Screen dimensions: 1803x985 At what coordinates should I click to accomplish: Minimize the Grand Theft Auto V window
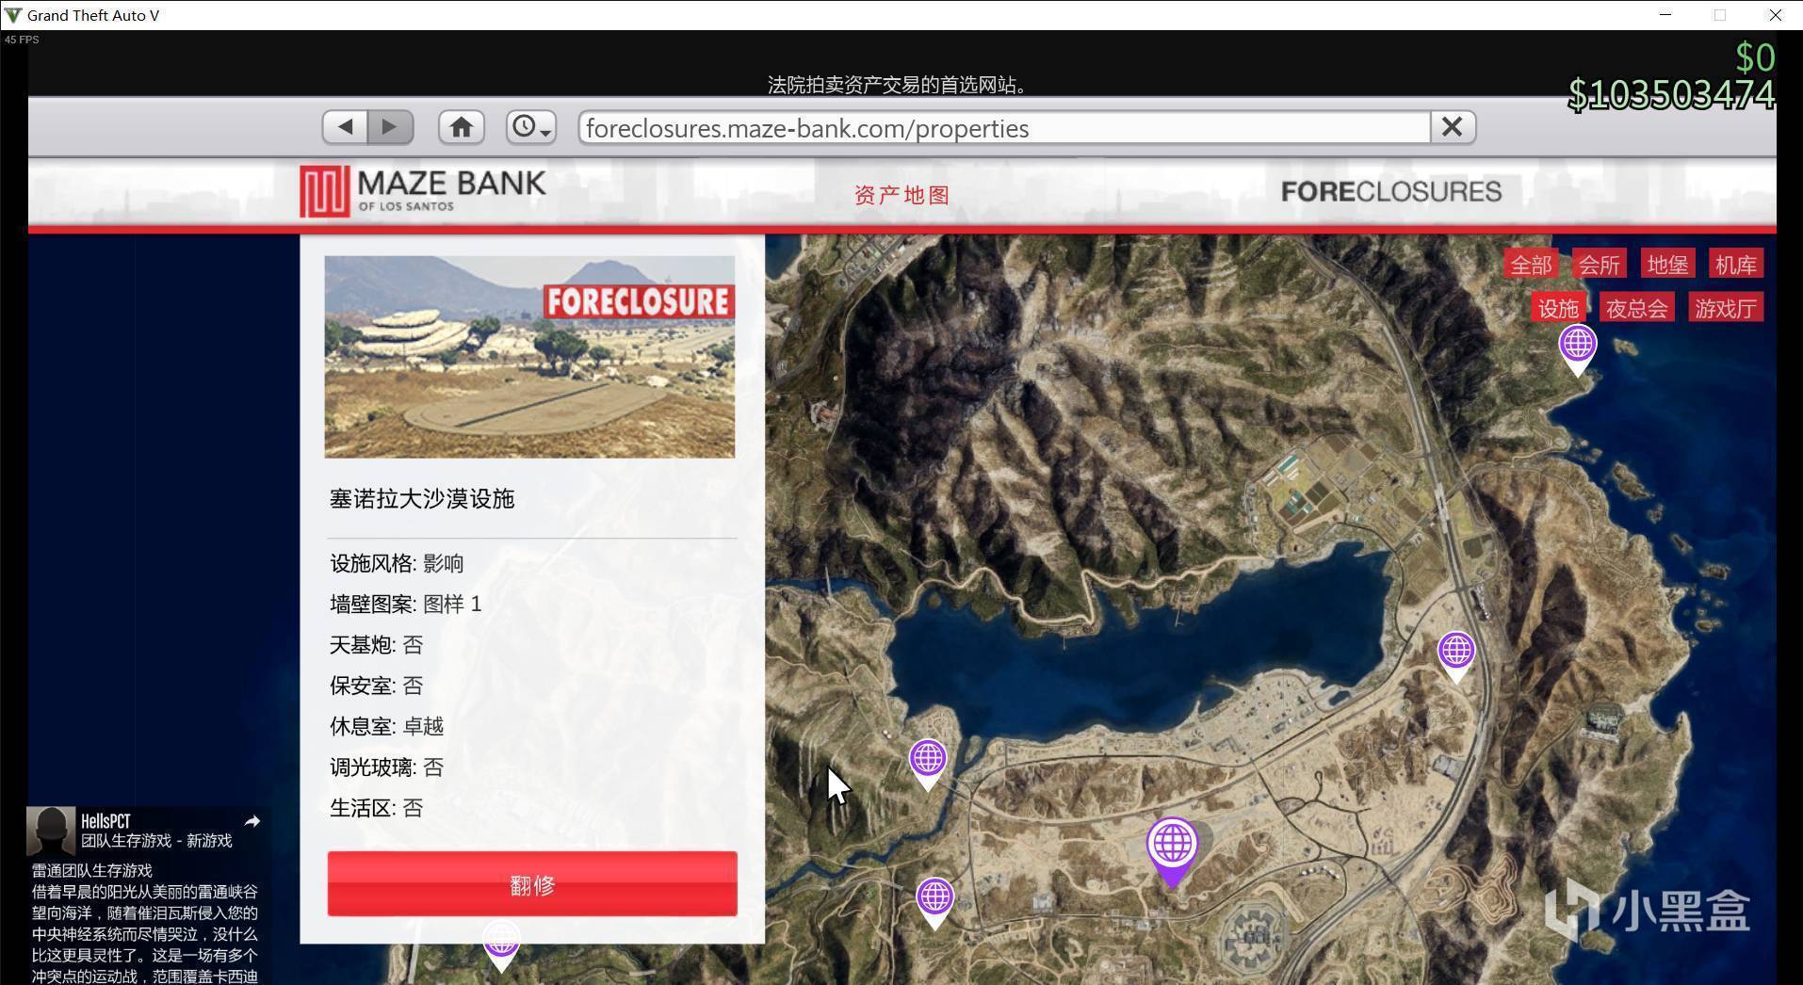1665,15
